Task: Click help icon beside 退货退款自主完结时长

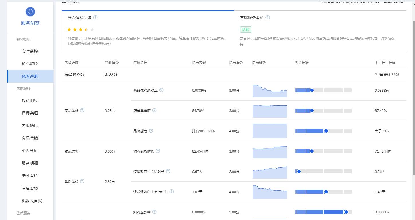Action: pyautogui.click(x=172, y=191)
